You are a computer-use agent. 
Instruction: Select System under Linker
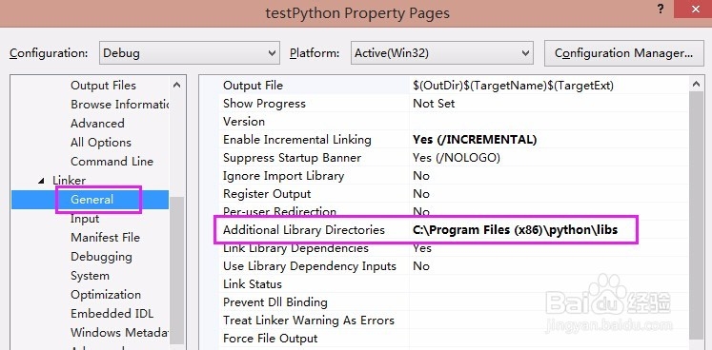click(x=90, y=276)
